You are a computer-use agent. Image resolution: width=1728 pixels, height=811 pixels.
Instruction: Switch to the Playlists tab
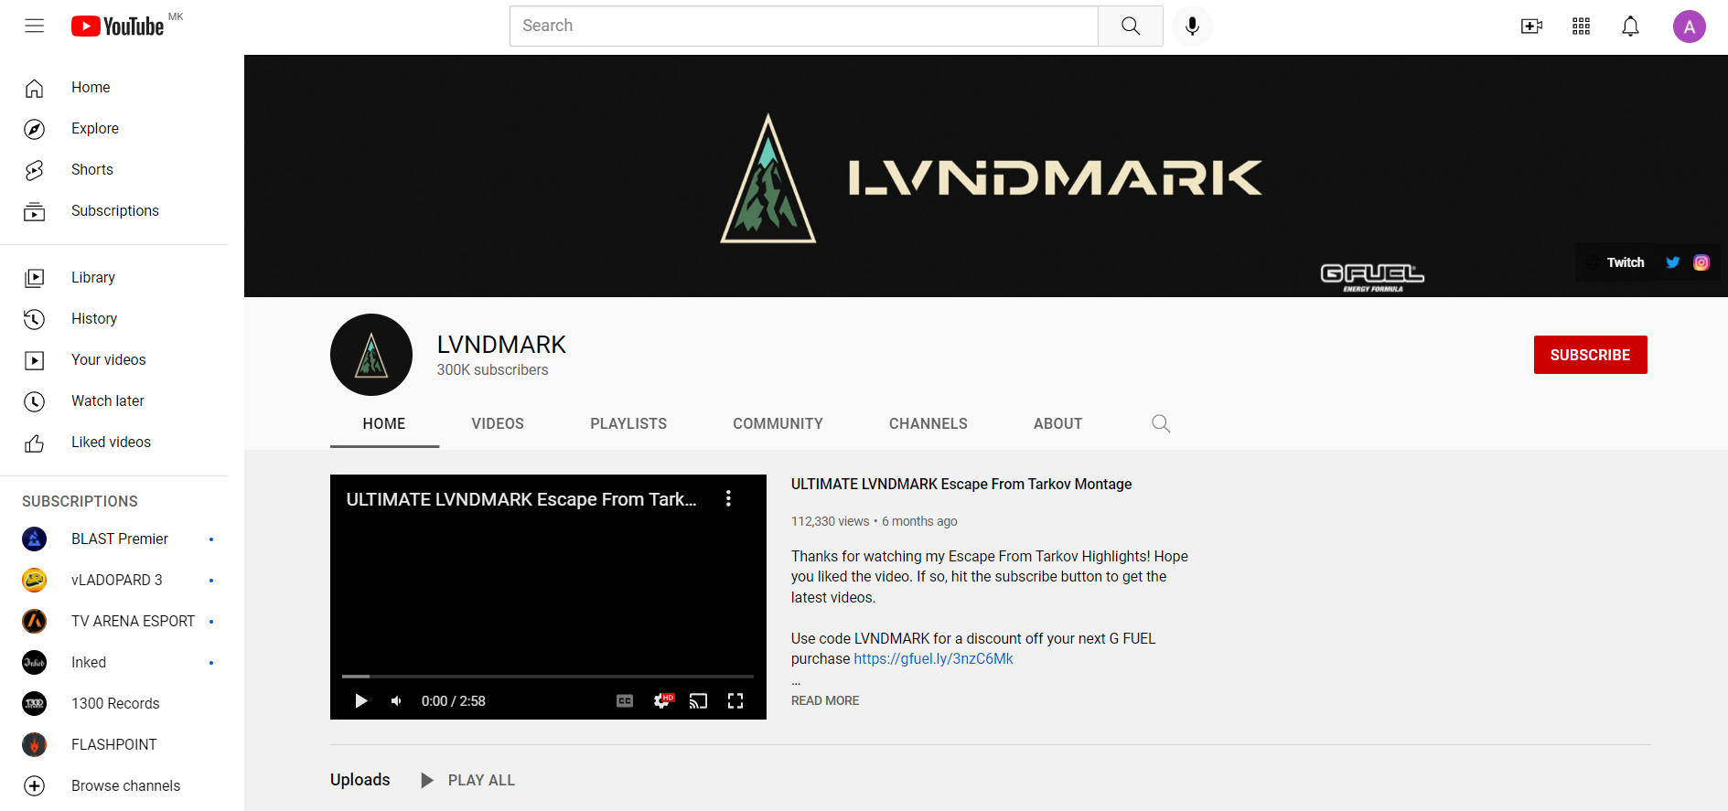click(x=628, y=424)
